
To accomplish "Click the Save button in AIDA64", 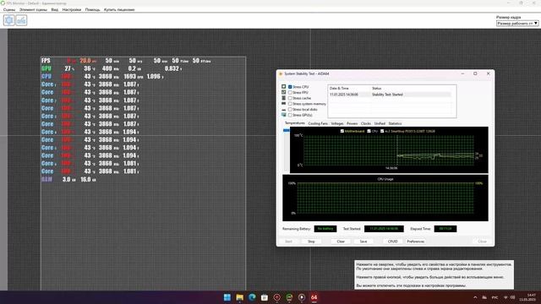I will (363, 242).
